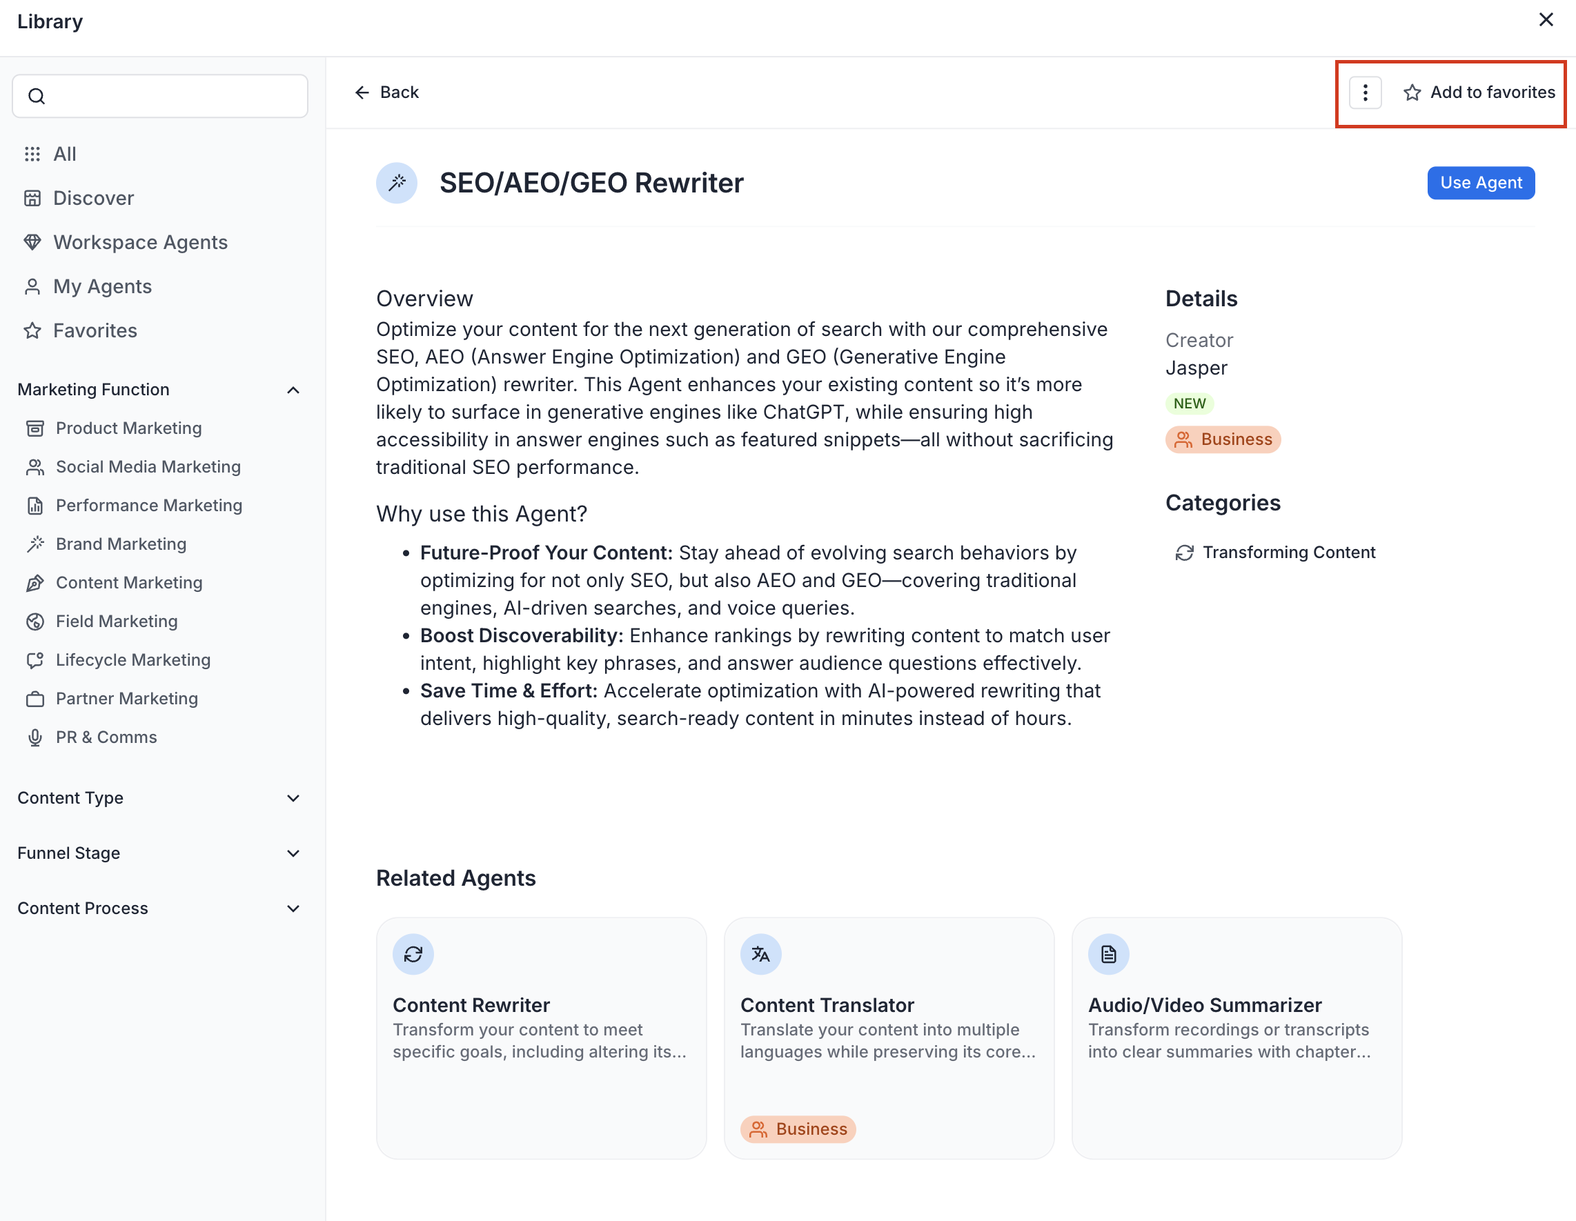Open the Favorites list in sidebar
Viewport: 1576px width, 1221px height.
(95, 330)
